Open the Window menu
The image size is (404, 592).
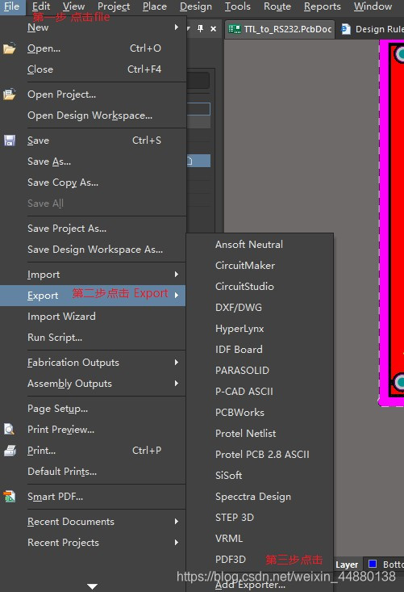tap(373, 6)
